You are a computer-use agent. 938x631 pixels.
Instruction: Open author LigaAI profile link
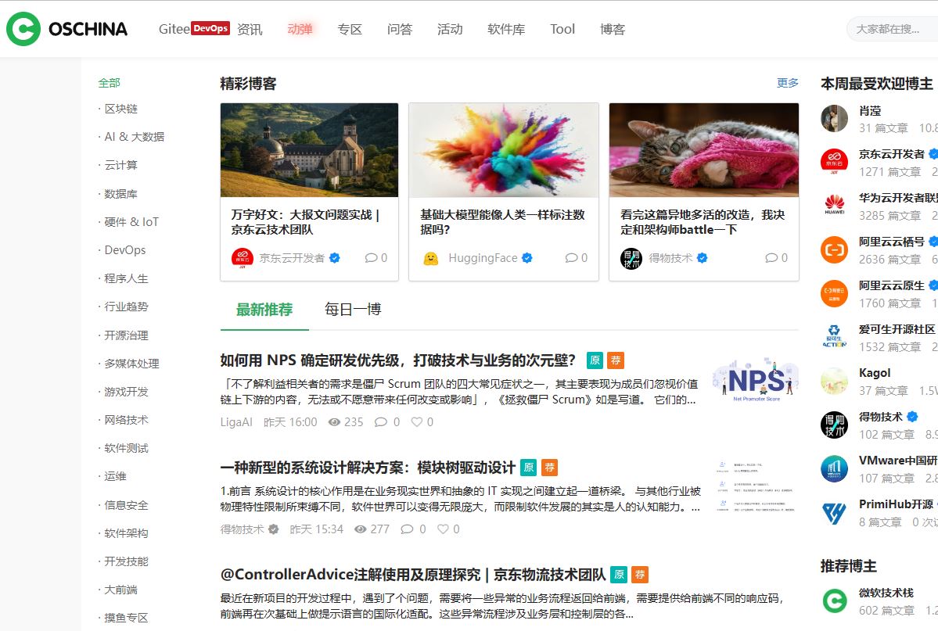point(236,422)
